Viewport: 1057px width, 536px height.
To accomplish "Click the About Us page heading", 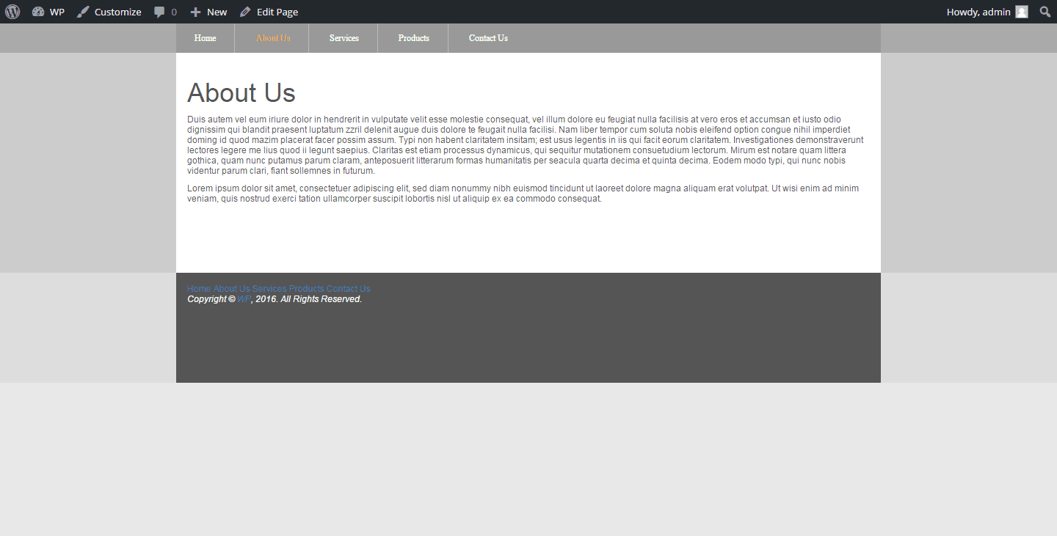I will (x=241, y=93).
